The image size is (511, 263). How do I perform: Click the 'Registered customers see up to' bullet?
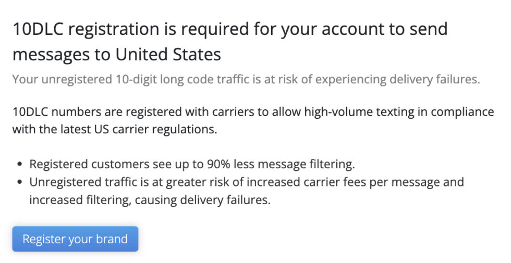coord(192,165)
